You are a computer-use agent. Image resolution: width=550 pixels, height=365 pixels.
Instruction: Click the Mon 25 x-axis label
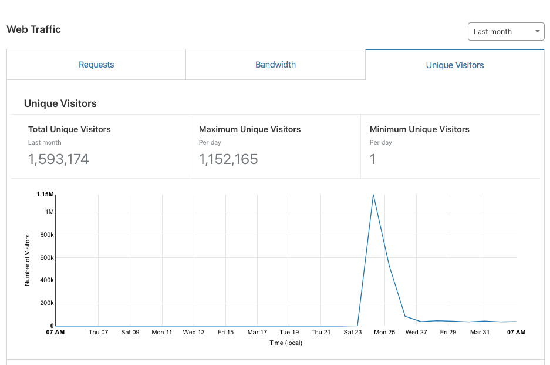point(384,332)
